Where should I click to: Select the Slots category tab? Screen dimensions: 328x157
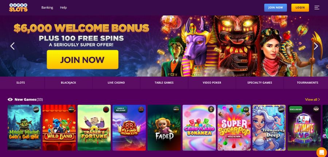pos(20,83)
